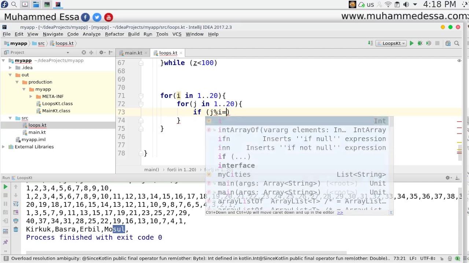Viewport: 469px width, 263px height.
Task: Hide the Run tool window
Action: coord(458,178)
